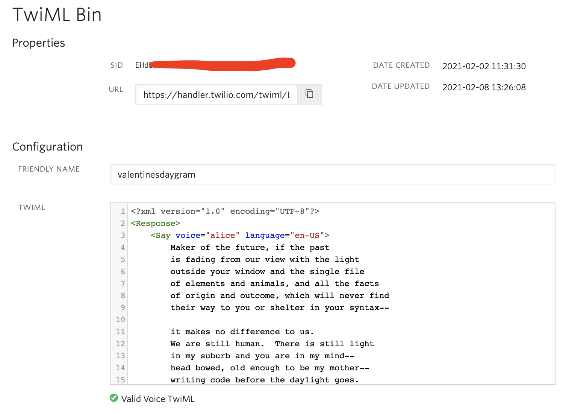Click the Configuration section heading
This screenshot has height=414, width=563.
click(48, 147)
